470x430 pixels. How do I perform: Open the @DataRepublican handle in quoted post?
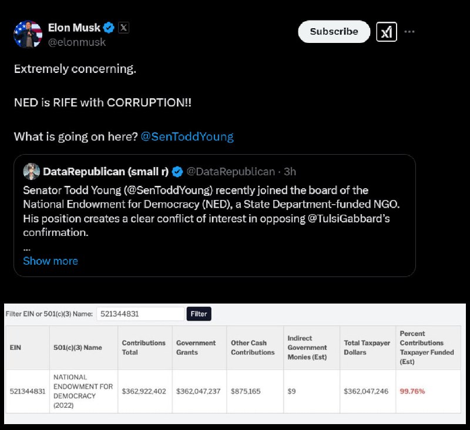coord(230,172)
